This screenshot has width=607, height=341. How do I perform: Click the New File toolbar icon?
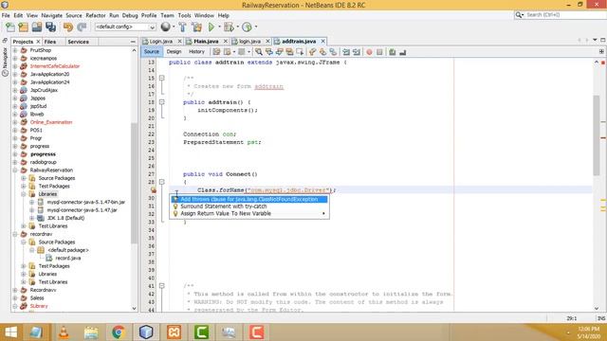pos(10,27)
